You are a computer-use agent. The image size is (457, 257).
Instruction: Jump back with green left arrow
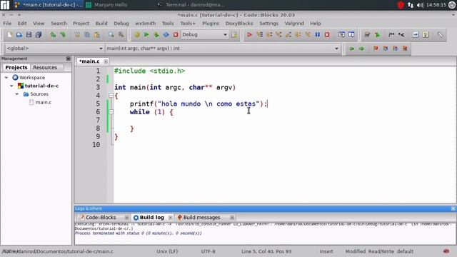[352, 49]
